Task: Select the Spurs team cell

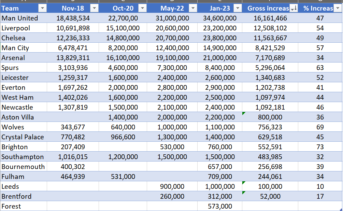Action: coord(24,68)
